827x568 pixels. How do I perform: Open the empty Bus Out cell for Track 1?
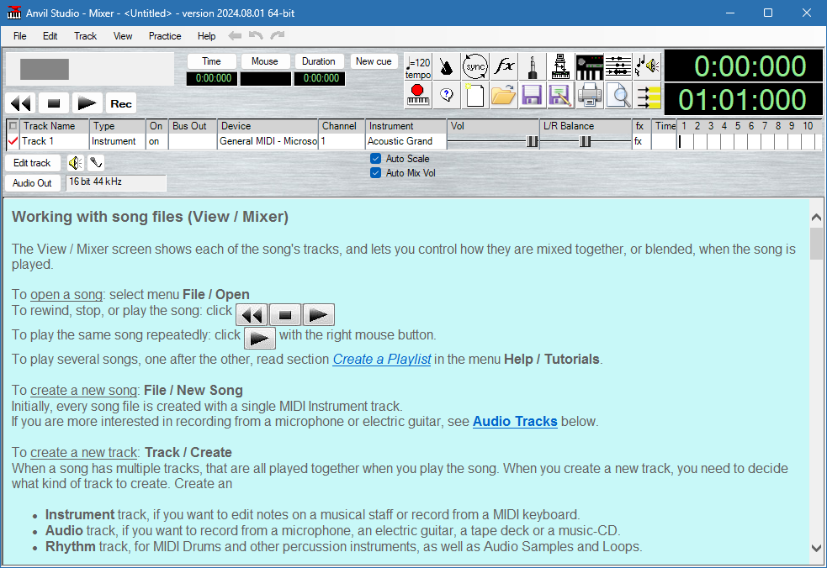pos(193,141)
